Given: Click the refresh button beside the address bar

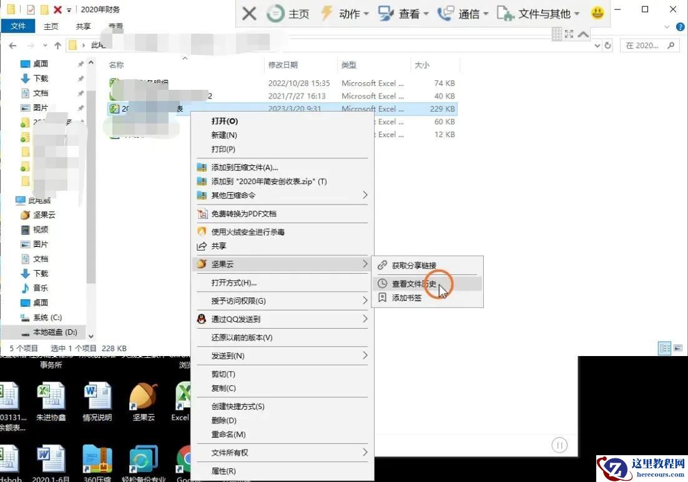Looking at the screenshot, I should (x=607, y=45).
